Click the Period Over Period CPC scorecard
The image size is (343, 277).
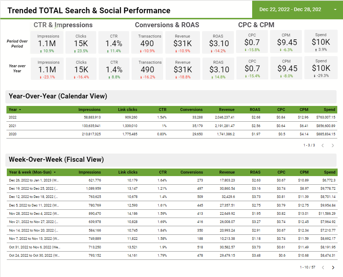(x=252, y=42)
